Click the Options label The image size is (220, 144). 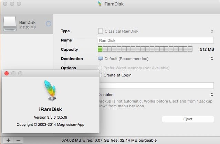[69, 68]
